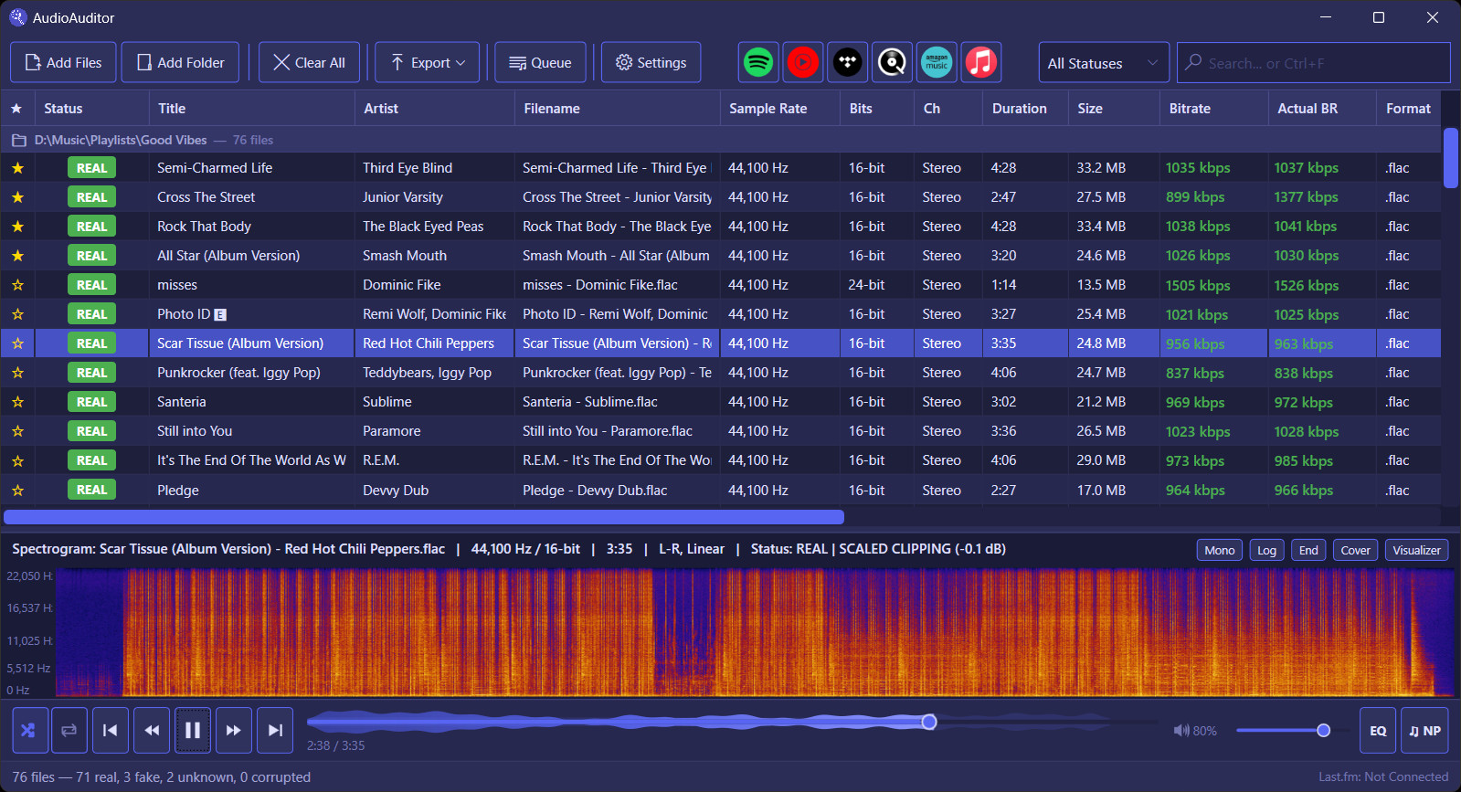Viewport: 1461px width, 792px height.
Task: Open the Tidal service icon
Action: (x=848, y=62)
